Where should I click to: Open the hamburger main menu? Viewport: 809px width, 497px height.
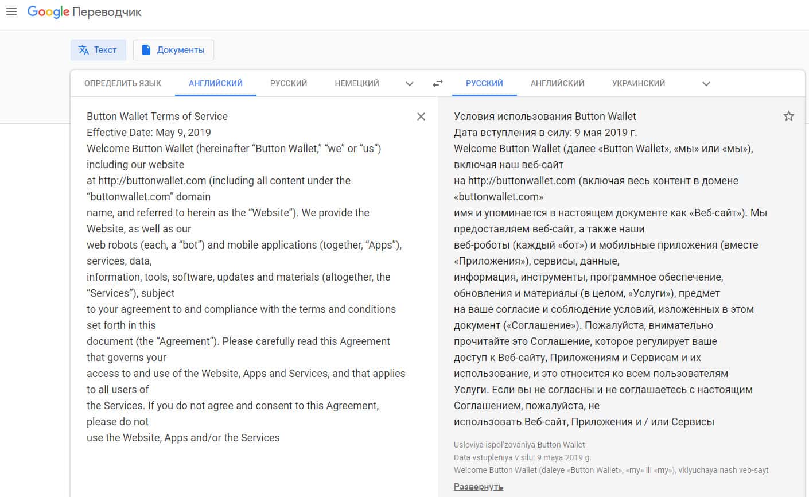[11, 11]
